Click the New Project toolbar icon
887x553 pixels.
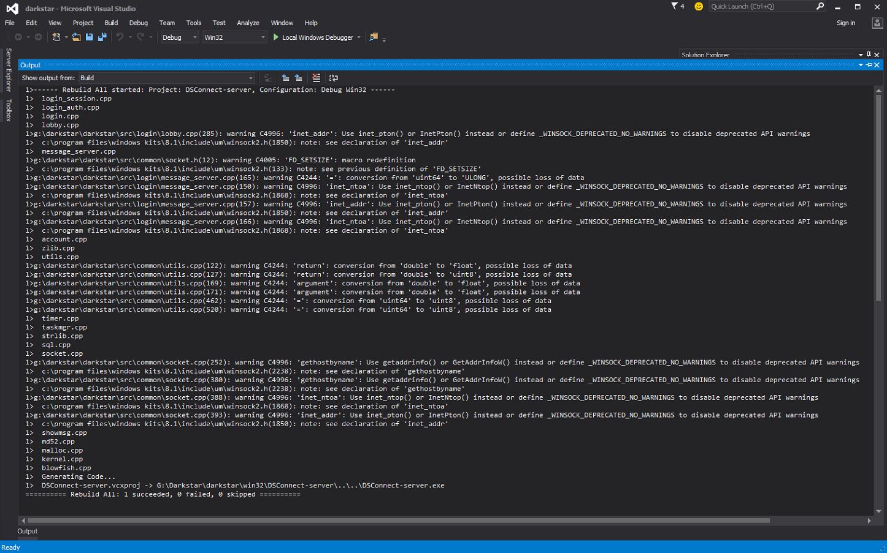click(56, 37)
